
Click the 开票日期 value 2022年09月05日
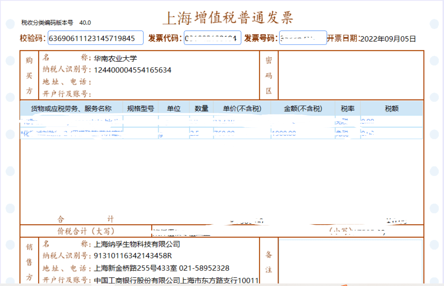coord(388,39)
